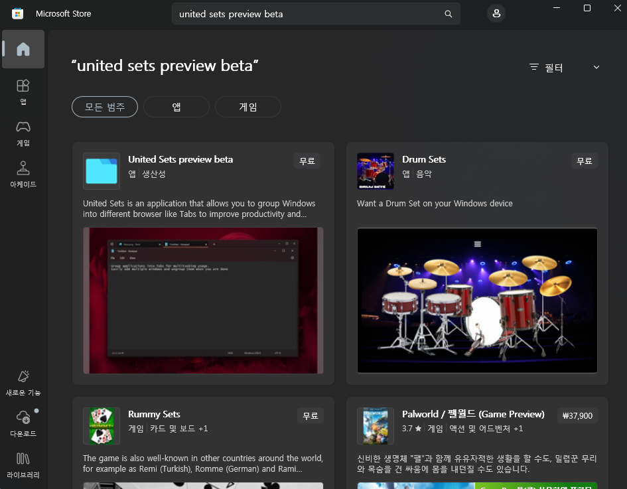Select the Games (게임) filter tab
This screenshot has height=489, width=627.
[248, 107]
